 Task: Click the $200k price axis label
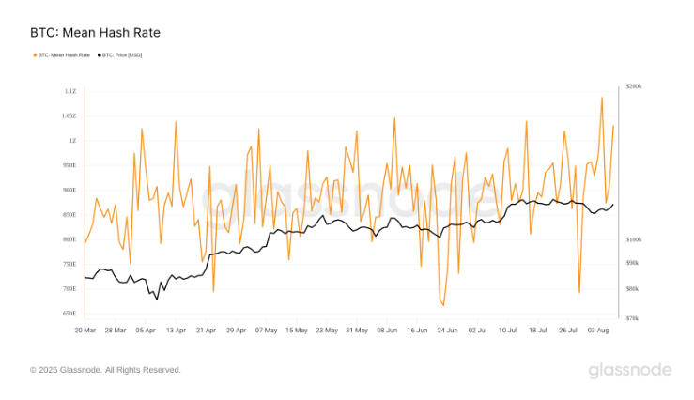click(635, 86)
